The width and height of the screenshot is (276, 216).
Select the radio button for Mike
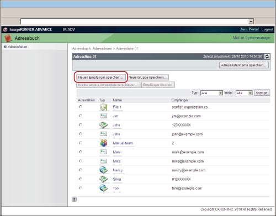click(81, 161)
